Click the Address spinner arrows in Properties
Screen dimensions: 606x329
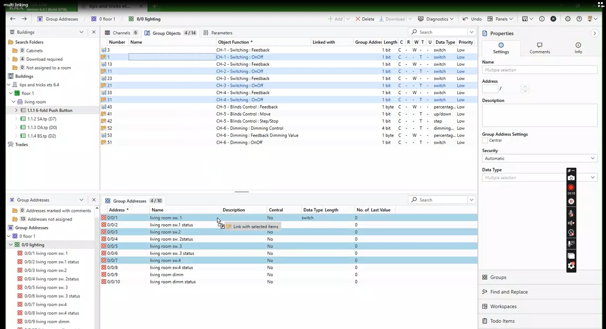pos(525,88)
